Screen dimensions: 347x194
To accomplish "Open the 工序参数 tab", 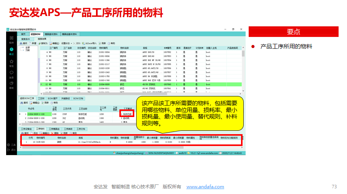I will [68, 129].
